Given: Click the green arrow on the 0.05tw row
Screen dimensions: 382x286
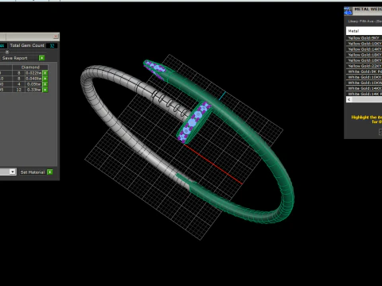Looking at the screenshot, I should point(45,84).
